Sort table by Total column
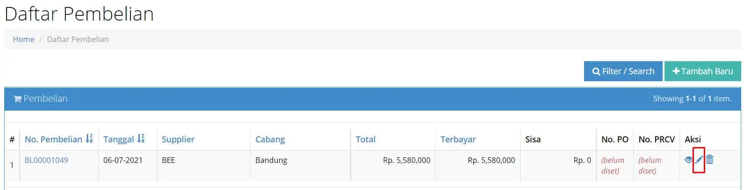744x190 pixels. coord(365,139)
